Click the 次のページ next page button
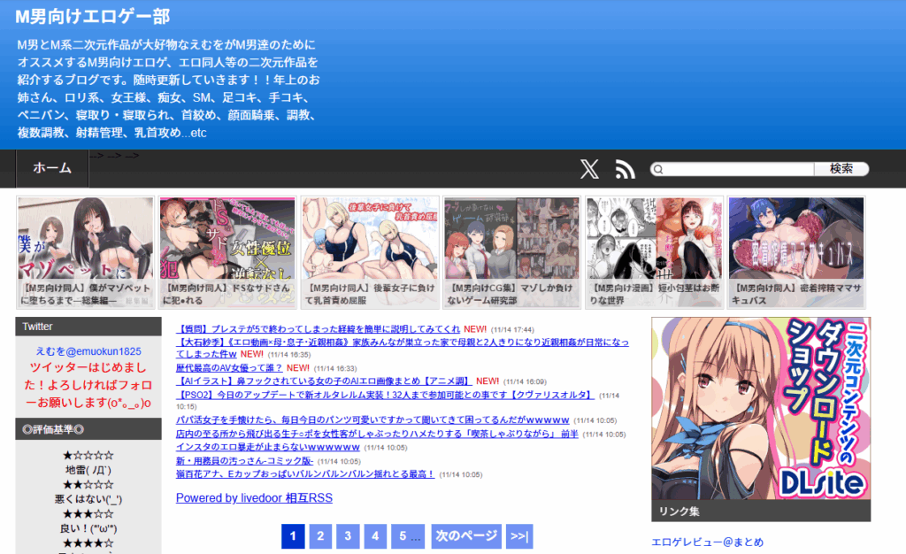Screen dimensions: 906x554 pyautogui.click(x=466, y=536)
